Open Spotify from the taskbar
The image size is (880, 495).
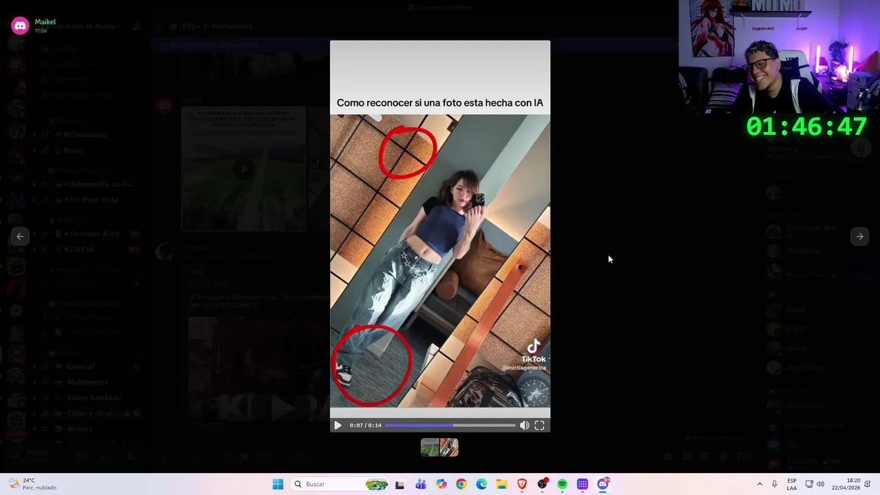(562, 484)
